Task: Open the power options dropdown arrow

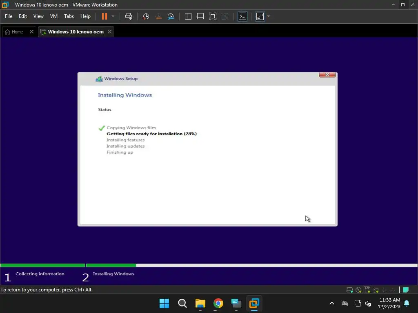Action: [113, 16]
